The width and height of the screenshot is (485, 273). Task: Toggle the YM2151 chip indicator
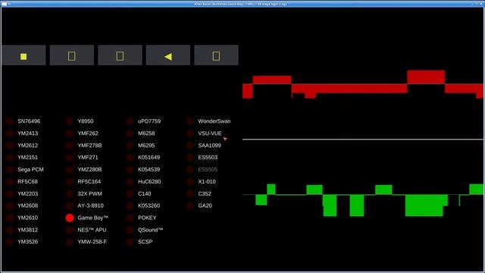[10, 158]
